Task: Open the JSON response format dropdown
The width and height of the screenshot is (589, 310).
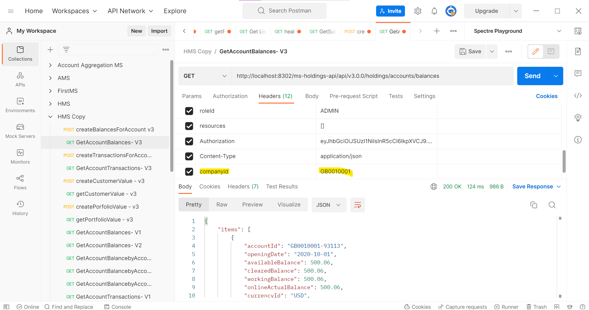Action: click(329, 205)
